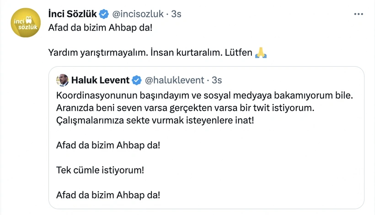The height and width of the screenshot is (215, 375).
Task: Click the main tweet's 3s timestamp
Action: tap(176, 14)
